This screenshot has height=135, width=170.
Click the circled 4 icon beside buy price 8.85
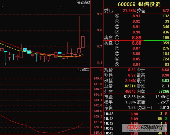(117, 59)
